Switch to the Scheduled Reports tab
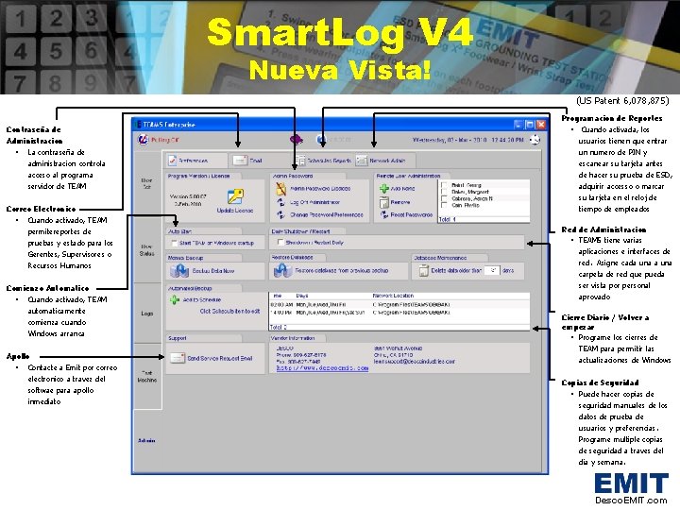The image size is (680, 510). [324, 161]
